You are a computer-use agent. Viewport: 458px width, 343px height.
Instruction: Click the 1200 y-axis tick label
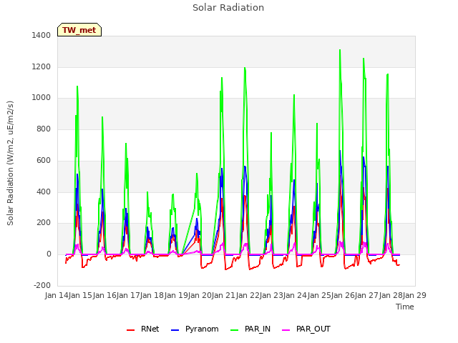[42, 66]
